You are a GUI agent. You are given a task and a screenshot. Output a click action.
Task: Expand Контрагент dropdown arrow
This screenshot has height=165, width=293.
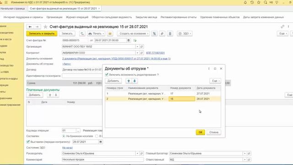[x=137, y=53]
